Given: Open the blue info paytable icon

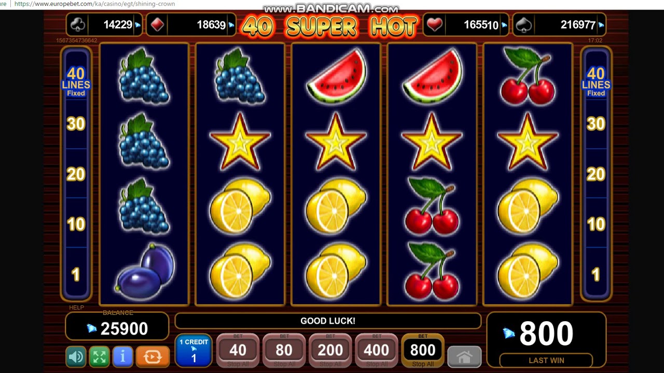Looking at the screenshot, I should pyautogui.click(x=123, y=356).
